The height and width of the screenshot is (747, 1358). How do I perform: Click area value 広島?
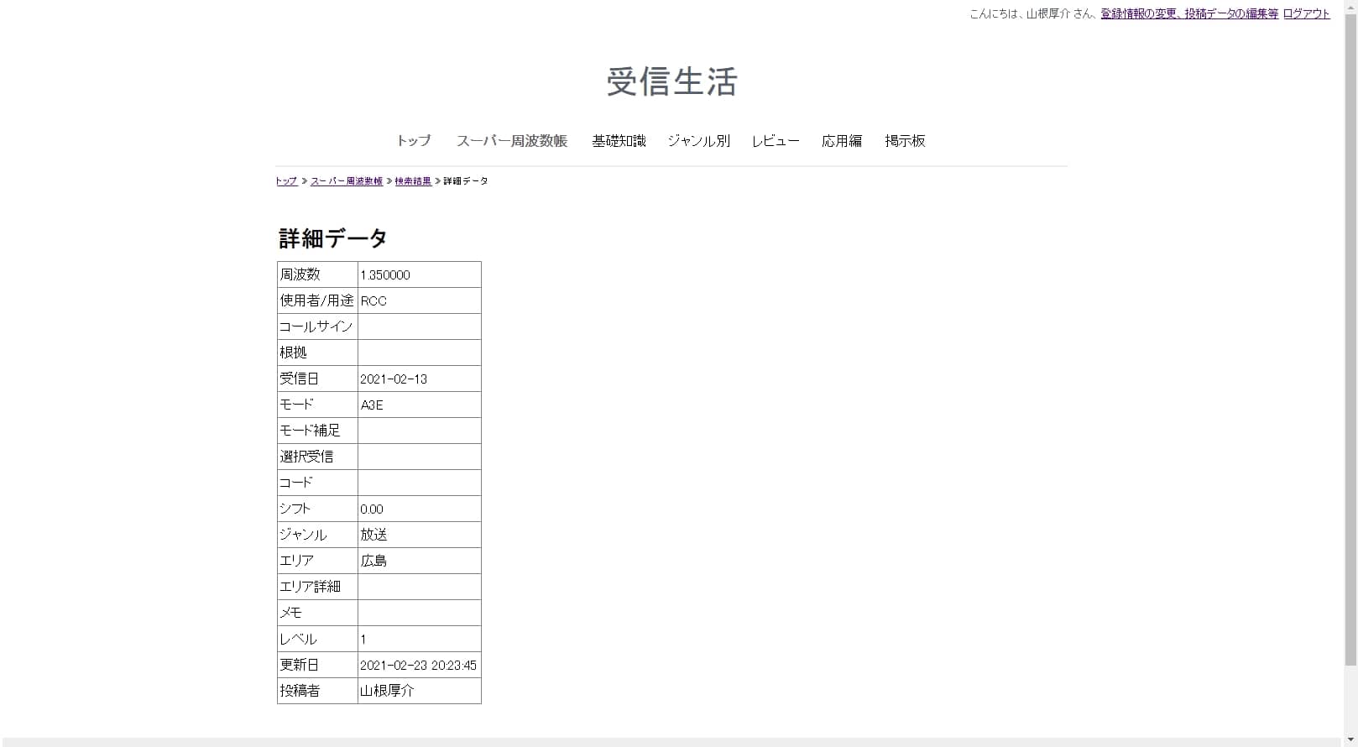pyautogui.click(x=373, y=561)
